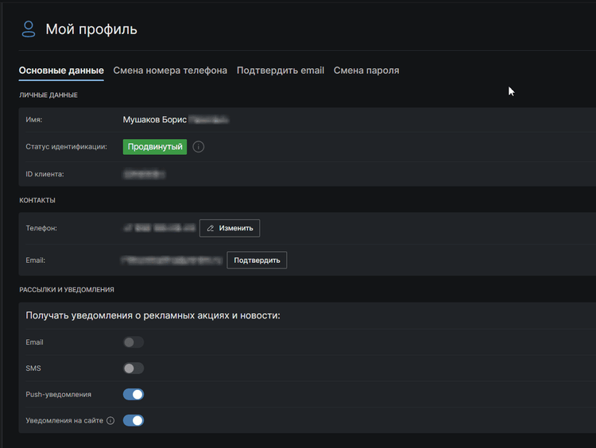This screenshot has height=448, width=596.
Task: Turn on the SMS notifications switch
Action: (134, 369)
